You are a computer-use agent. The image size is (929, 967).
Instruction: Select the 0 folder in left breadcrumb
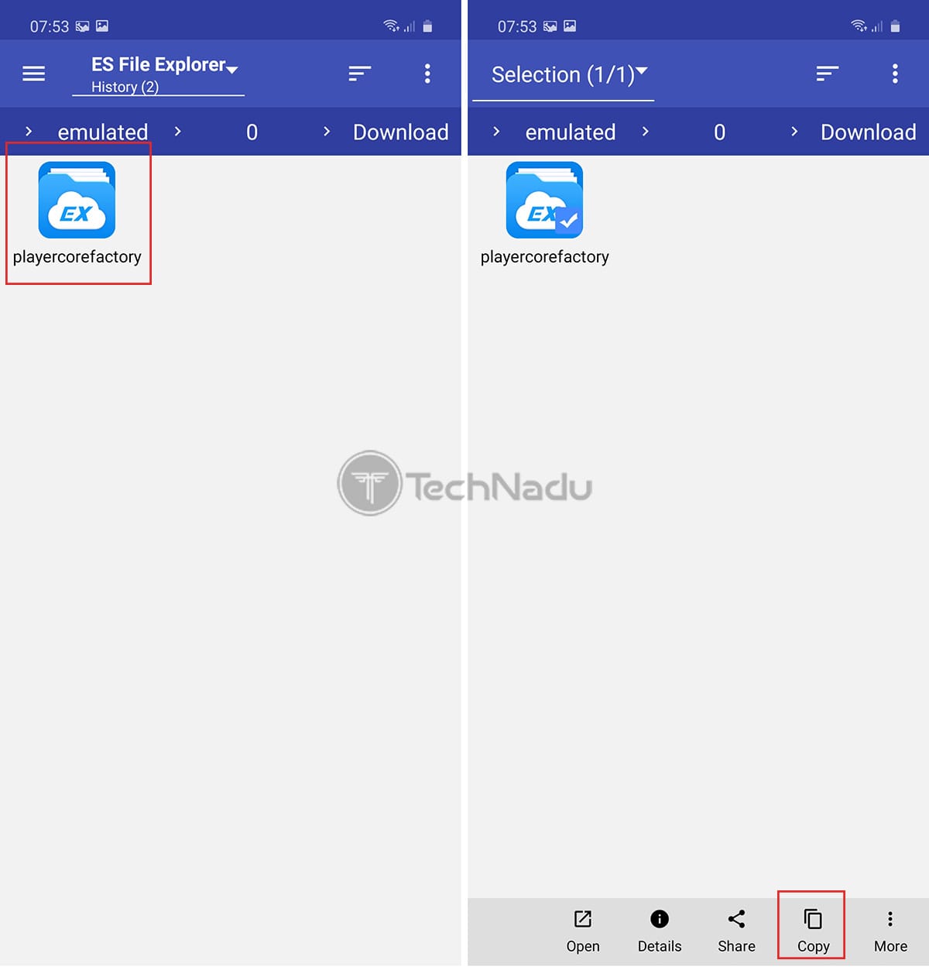(252, 132)
